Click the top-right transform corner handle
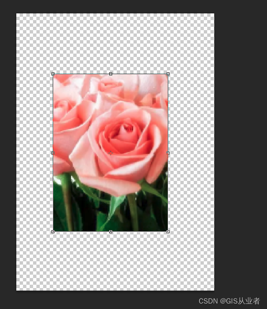This screenshot has width=267, height=309. pyautogui.click(x=168, y=74)
